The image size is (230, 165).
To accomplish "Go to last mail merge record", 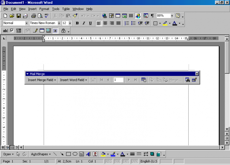I will [136, 80].
